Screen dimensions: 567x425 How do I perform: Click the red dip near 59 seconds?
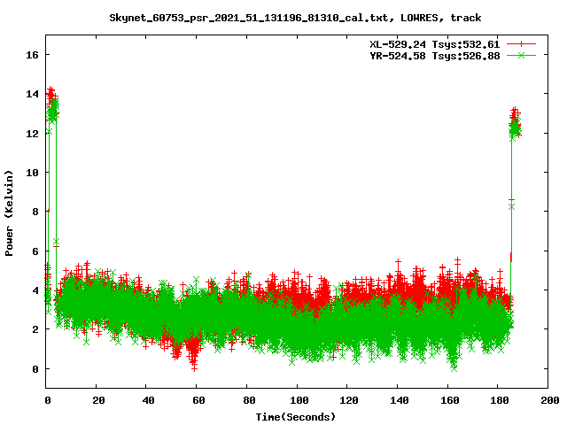(194, 352)
